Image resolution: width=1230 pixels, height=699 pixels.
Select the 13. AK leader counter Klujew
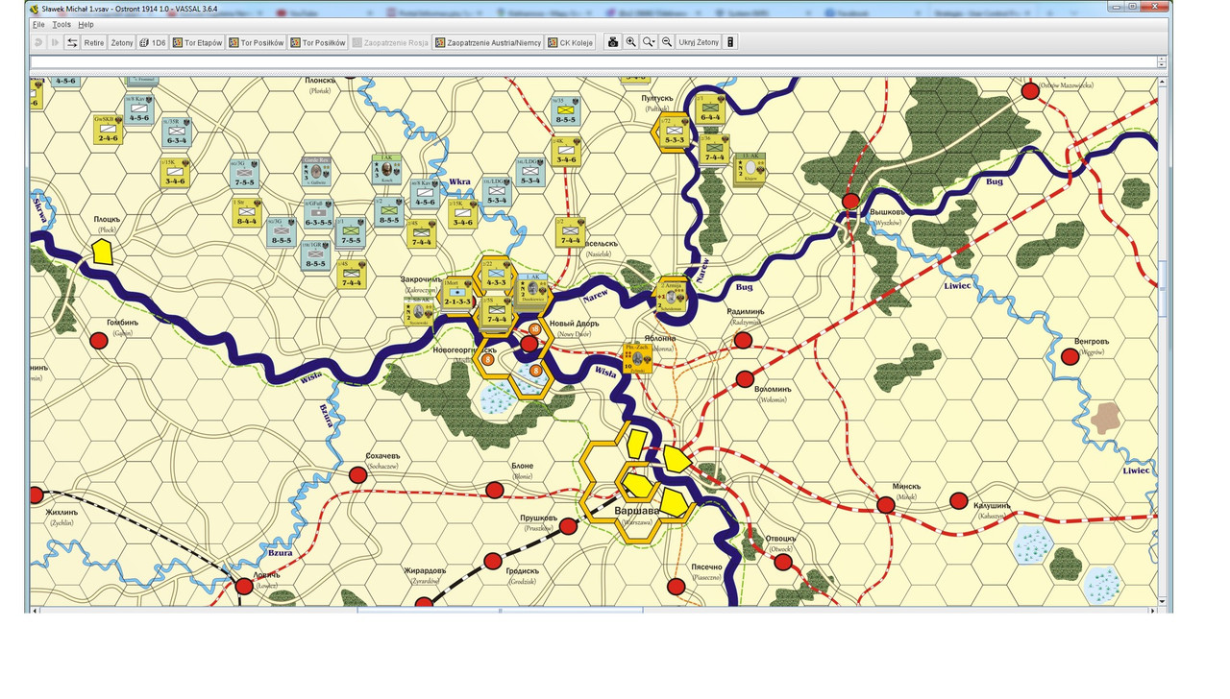pyautogui.click(x=751, y=168)
